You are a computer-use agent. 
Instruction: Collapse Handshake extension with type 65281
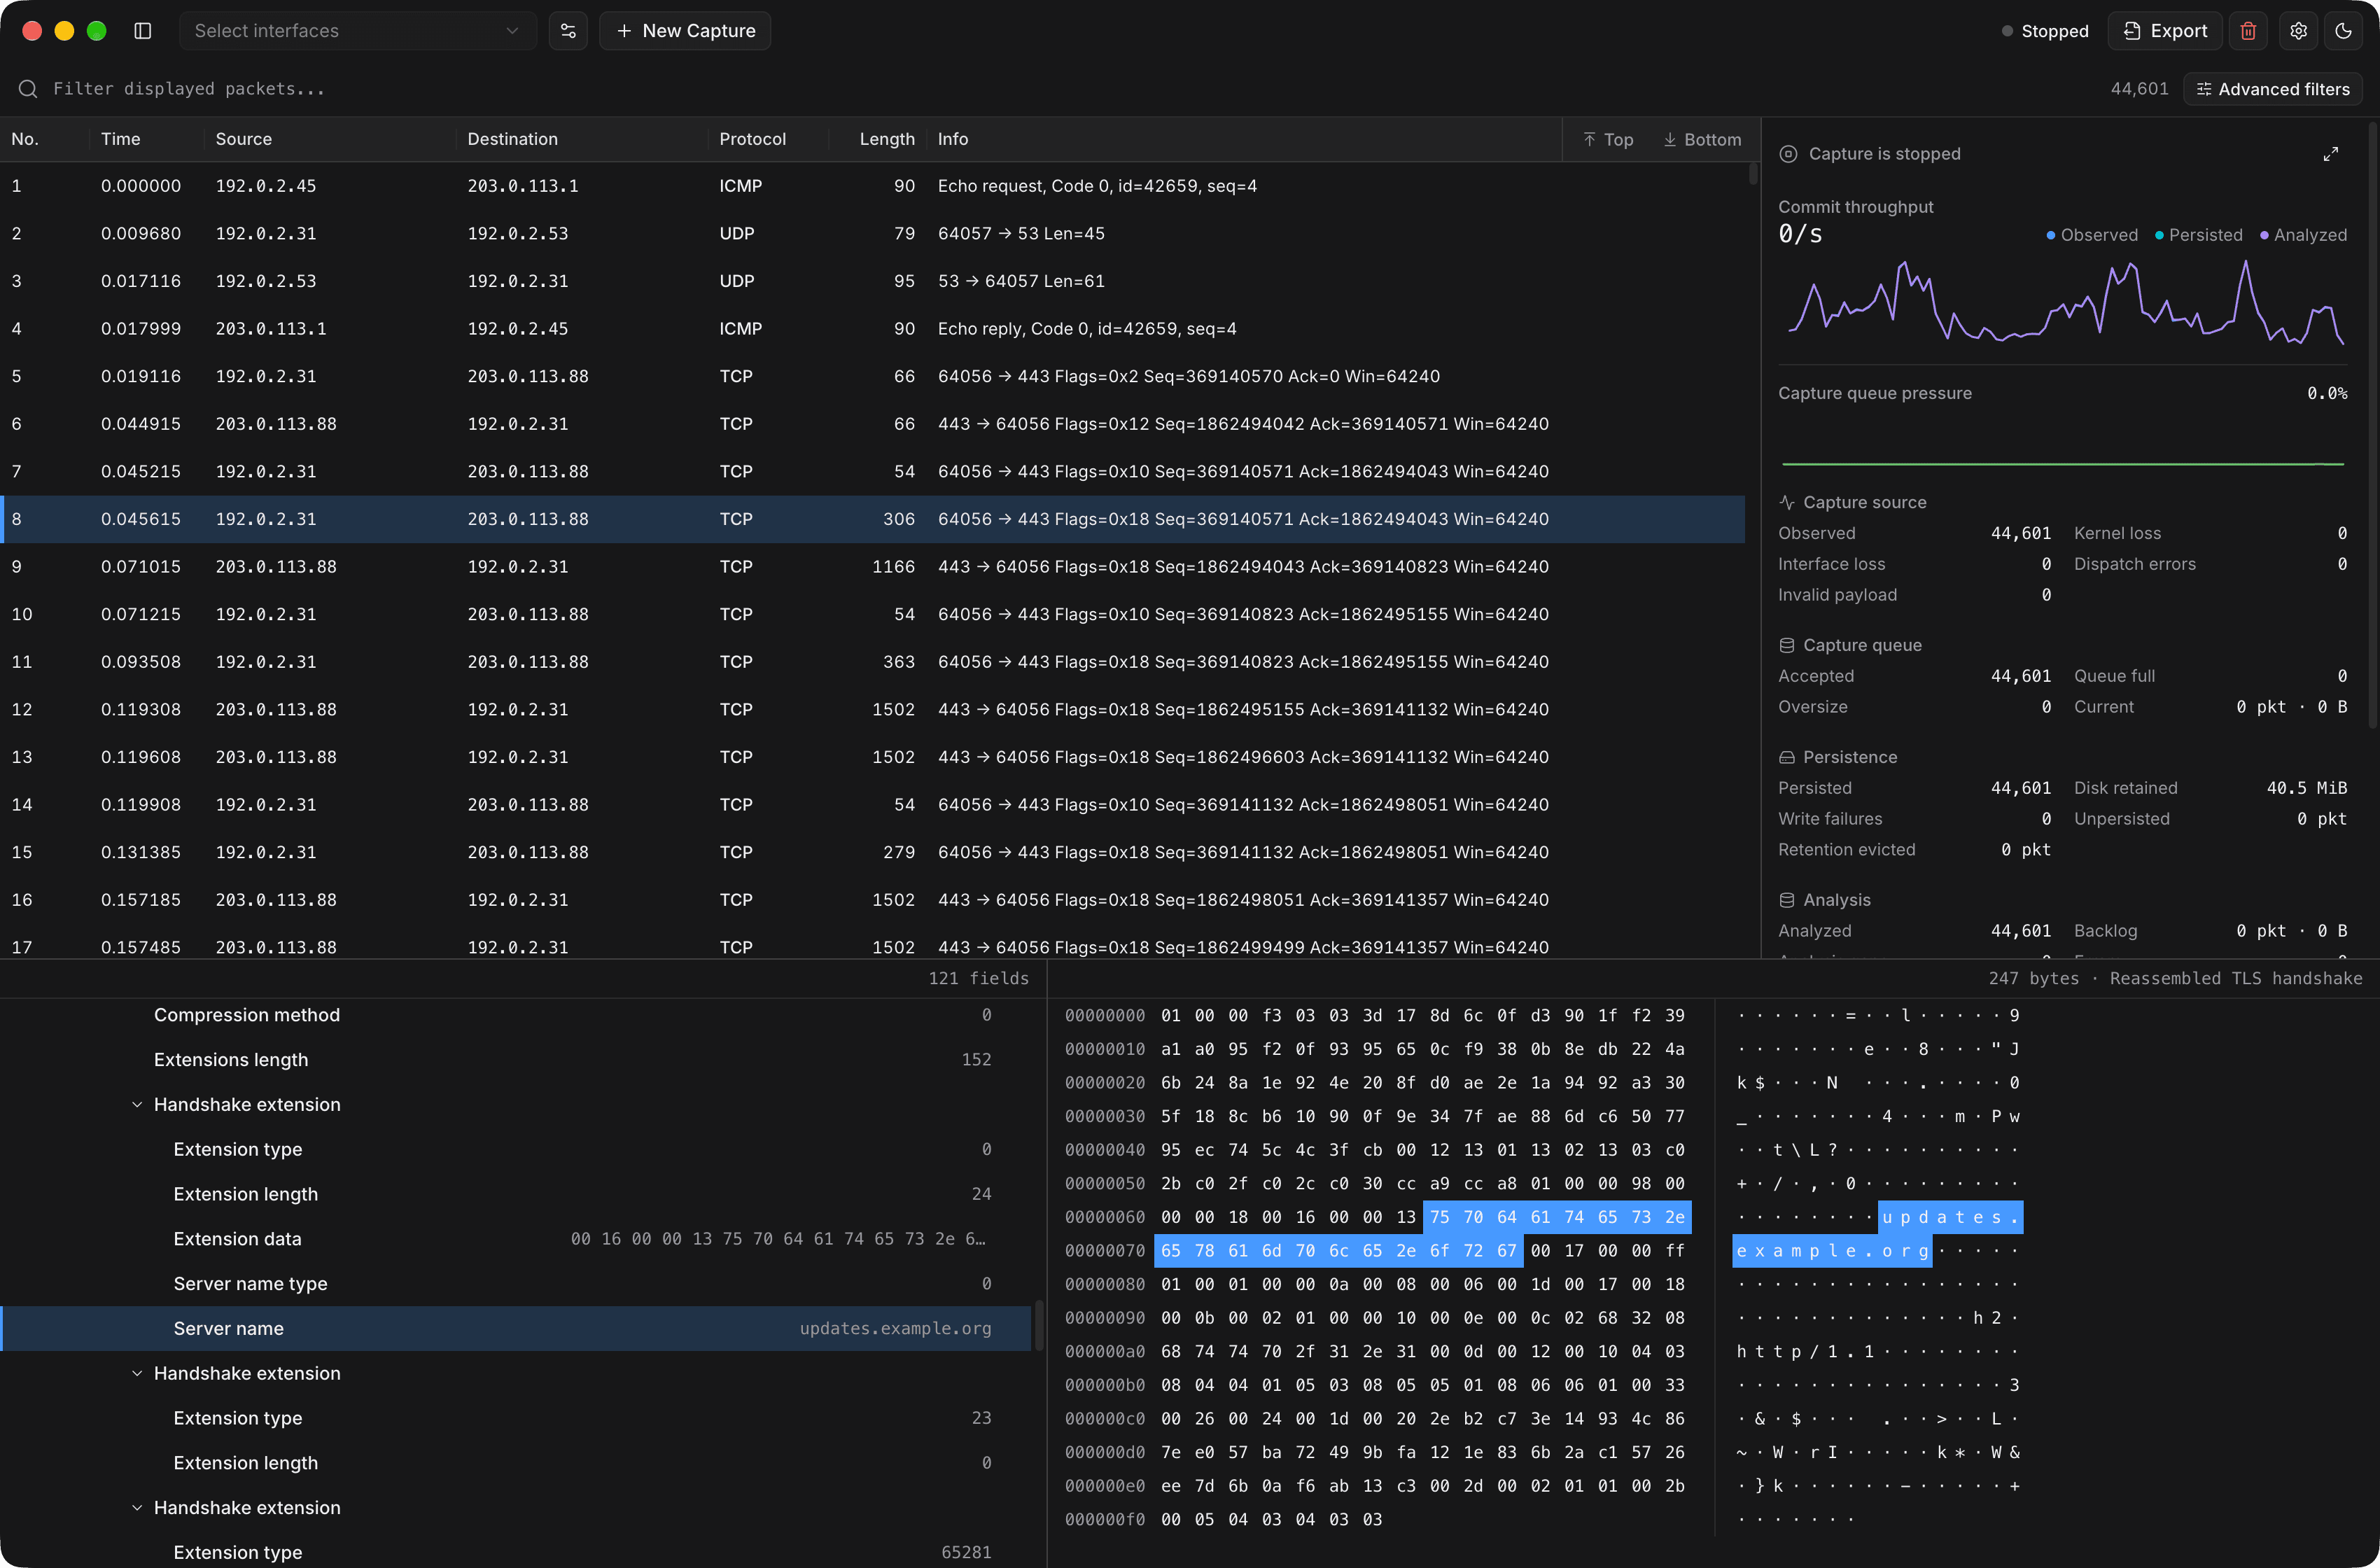pos(137,1508)
